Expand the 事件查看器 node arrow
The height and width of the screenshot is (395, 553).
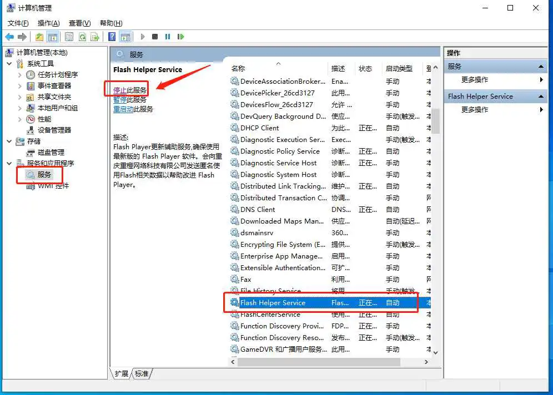[20, 85]
